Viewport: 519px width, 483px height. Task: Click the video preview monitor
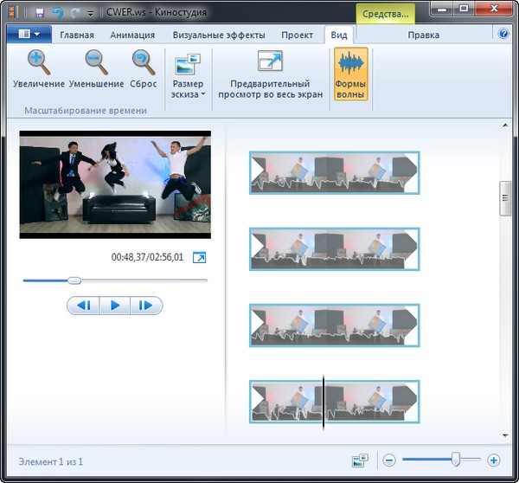click(115, 184)
